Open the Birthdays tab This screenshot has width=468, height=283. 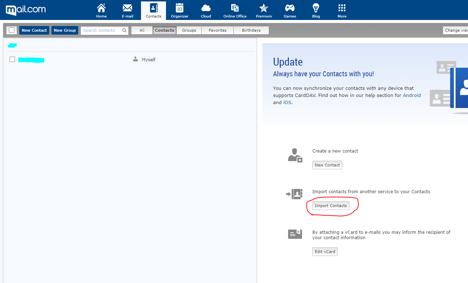[251, 30]
